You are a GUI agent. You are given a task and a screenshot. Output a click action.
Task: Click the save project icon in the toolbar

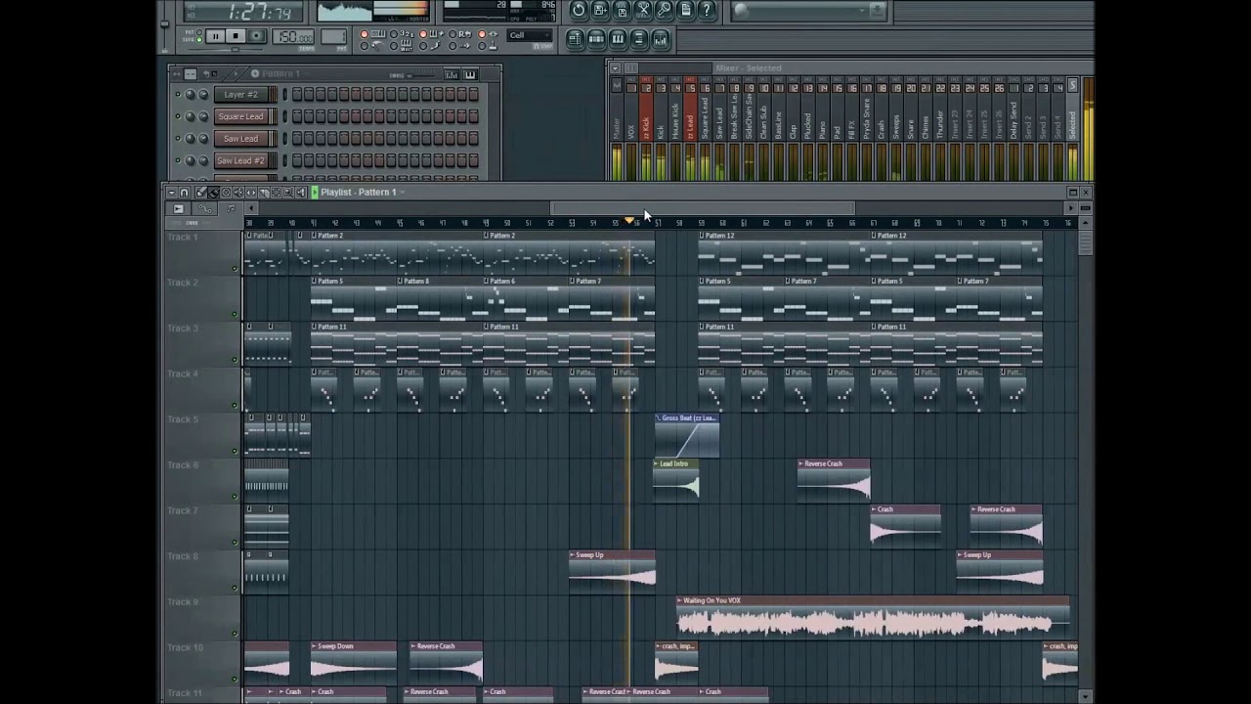pyautogui.click(x=622, y=10)
